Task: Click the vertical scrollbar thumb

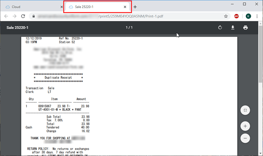Action: (261, 54)
